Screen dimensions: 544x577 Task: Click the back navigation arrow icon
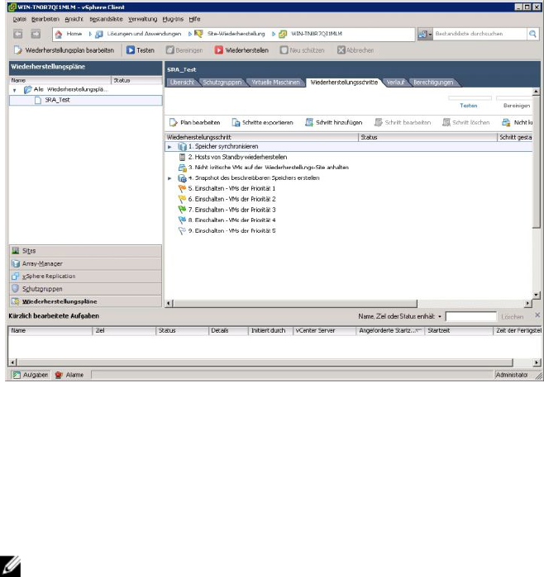tap(17, 34)
